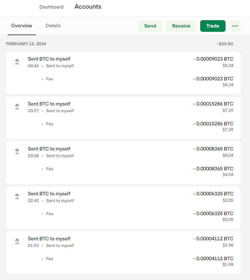Screen dimensions: 250x280
Task: Click the send arrow icon on 03:27 transaction
Action: point(17,107)
